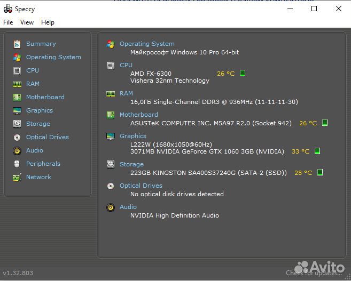Click the Optical Drives heading link in summary
The width and height of the screenshot is (351, 281).
pos(141,186)
